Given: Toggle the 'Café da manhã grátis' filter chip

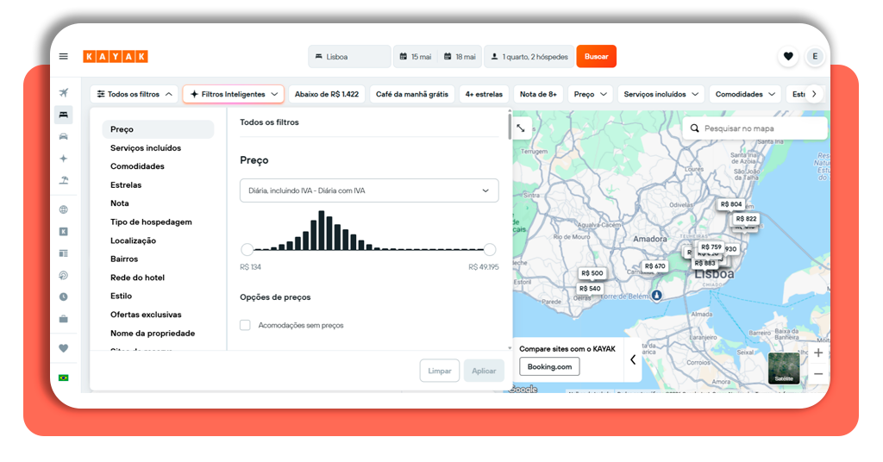Looking at the screenshot, I should (x=412, y=94).
